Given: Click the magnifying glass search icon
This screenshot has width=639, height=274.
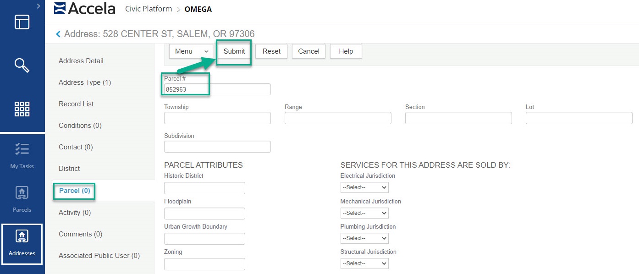Looking at the screenshot, I should point(22,65).
